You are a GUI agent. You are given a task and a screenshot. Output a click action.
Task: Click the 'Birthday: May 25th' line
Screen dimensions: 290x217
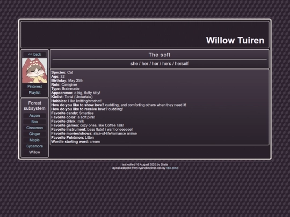[67, 80]
